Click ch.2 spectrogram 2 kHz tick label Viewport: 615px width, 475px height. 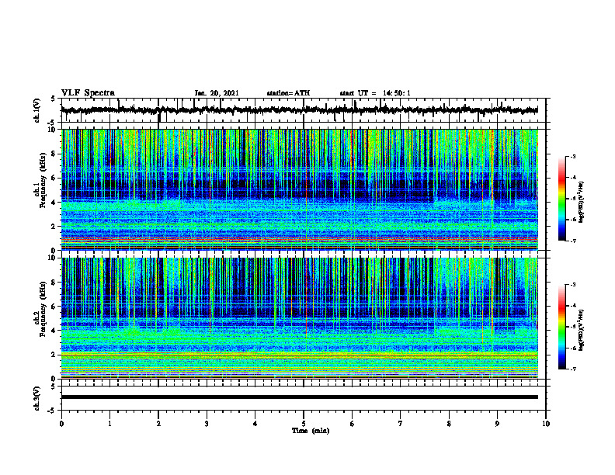pos(54,355)
